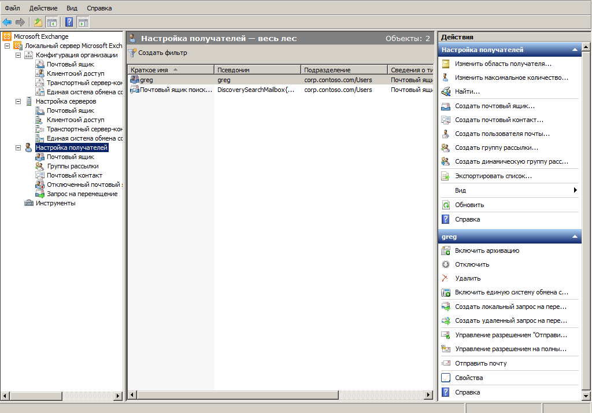Click the Создать пользователя почты… icon

click(x=446, y=134)
